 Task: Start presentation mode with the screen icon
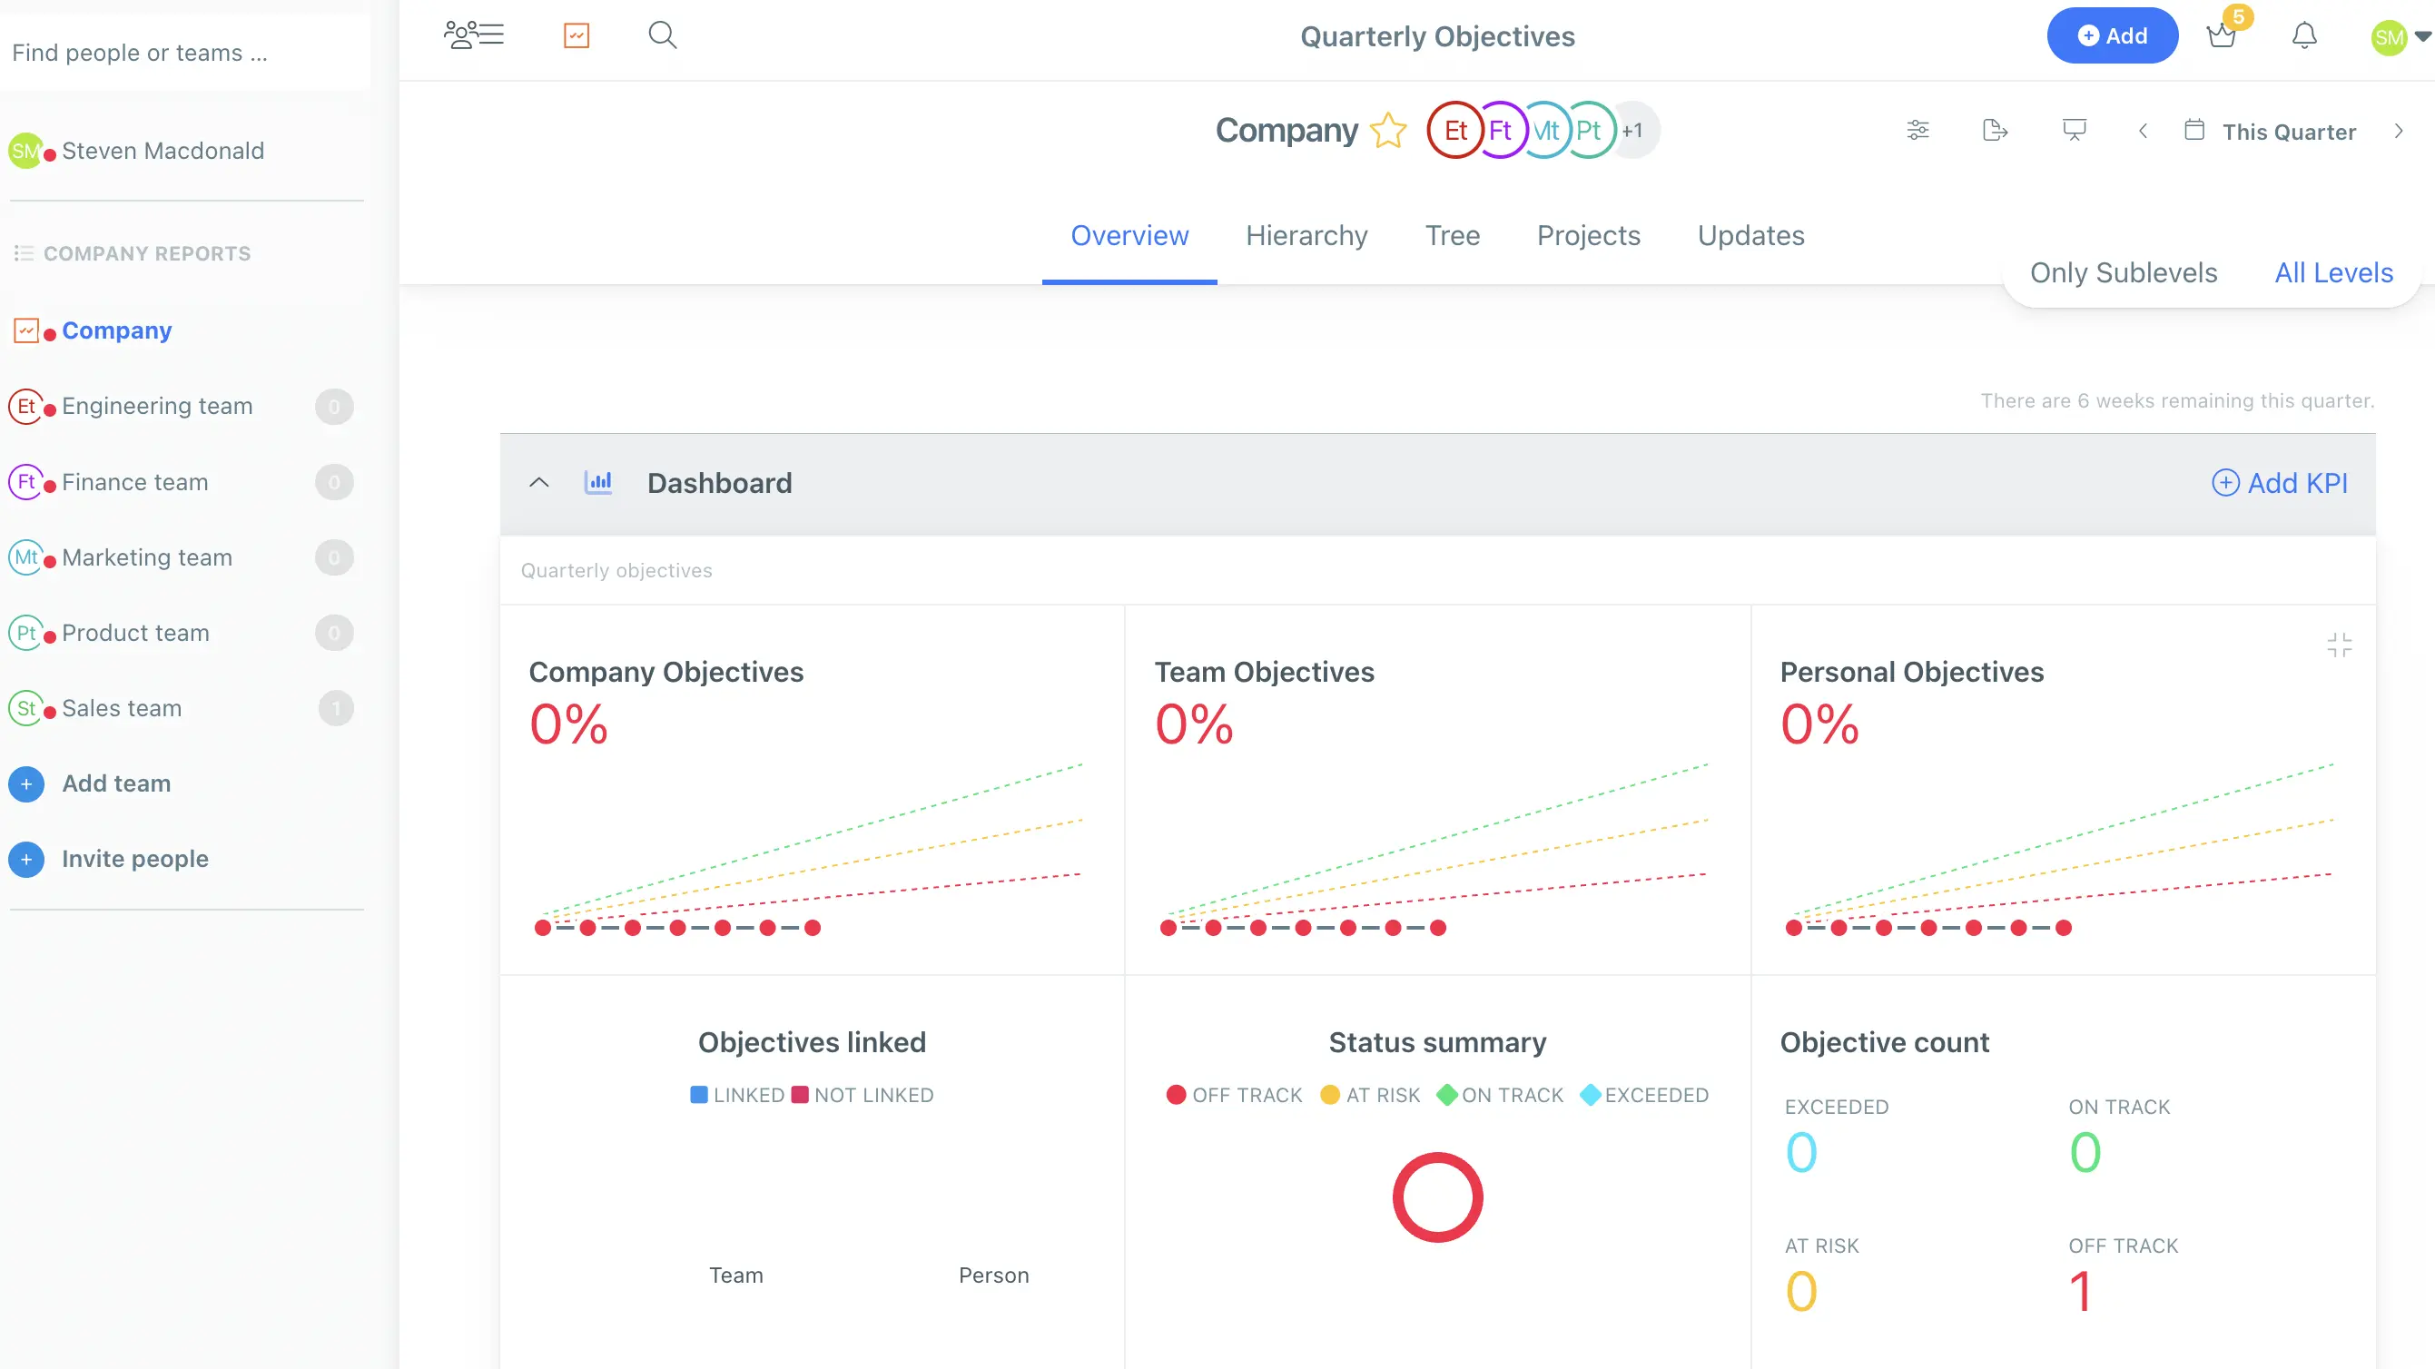2074,131
